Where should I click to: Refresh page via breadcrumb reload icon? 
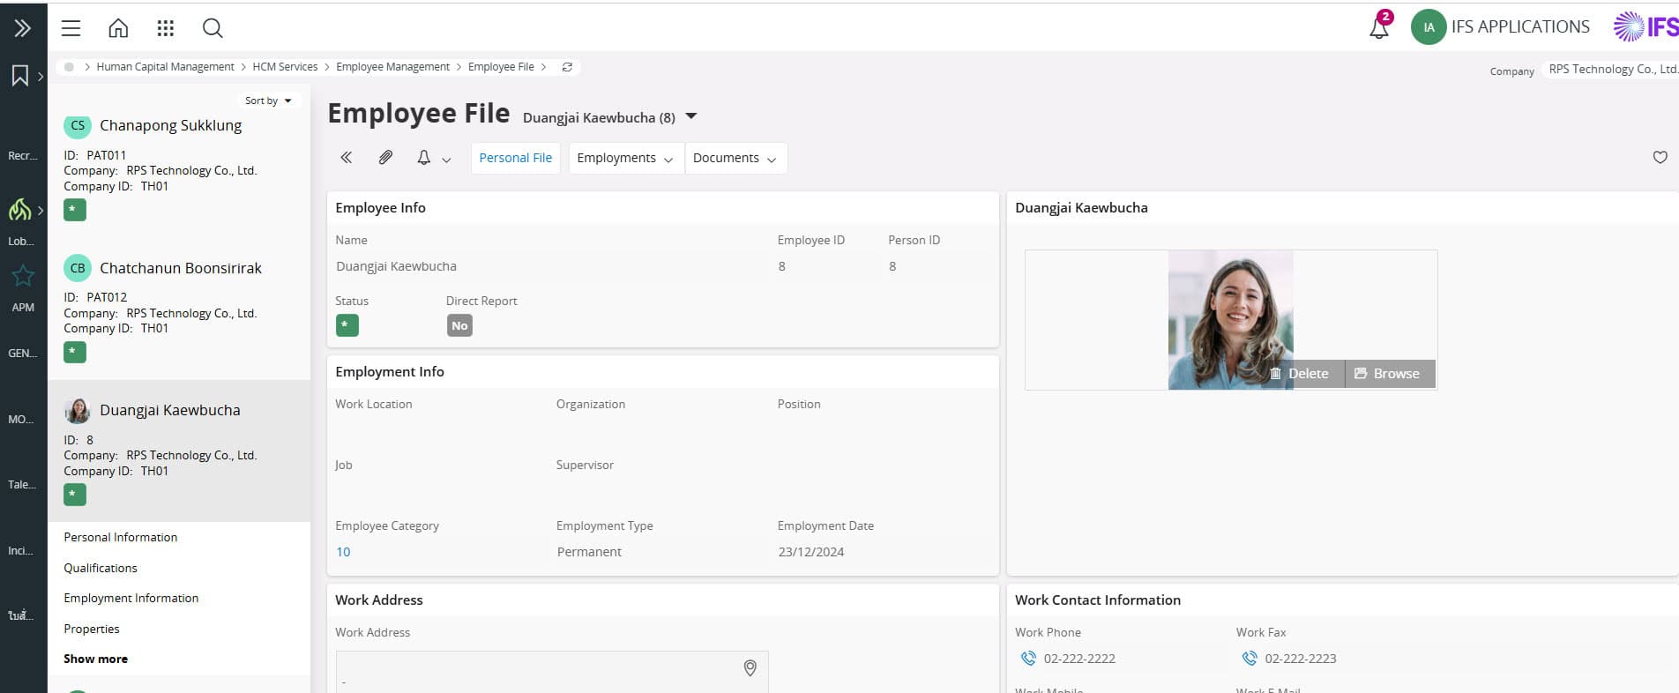click(567, 67)
